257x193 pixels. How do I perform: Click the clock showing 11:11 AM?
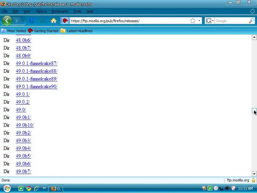pyautogui.click(x=245, y=188)
